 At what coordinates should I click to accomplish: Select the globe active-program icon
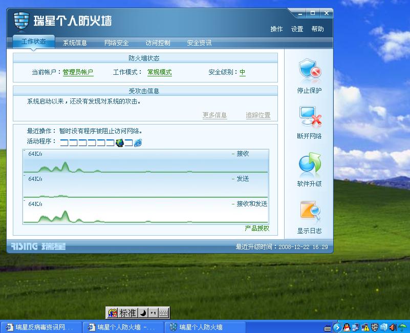120,142
